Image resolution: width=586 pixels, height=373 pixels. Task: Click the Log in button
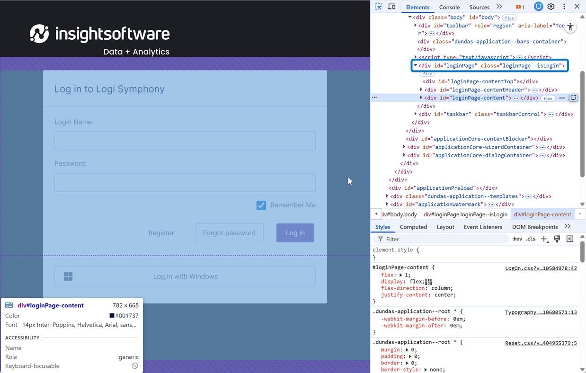[295, 233]
